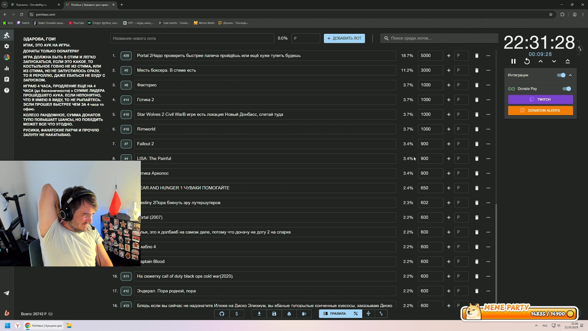
Task: Open more options for Месть боксера lot
Action: [x=488, y=70]
